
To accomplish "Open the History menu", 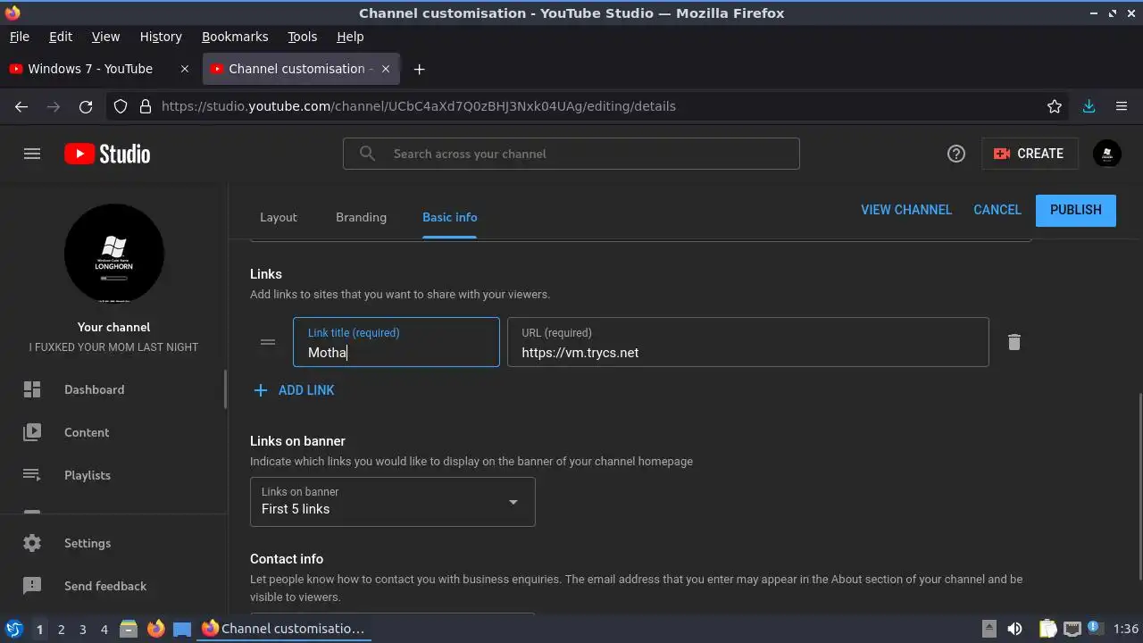I will click(x=161, y=37).
